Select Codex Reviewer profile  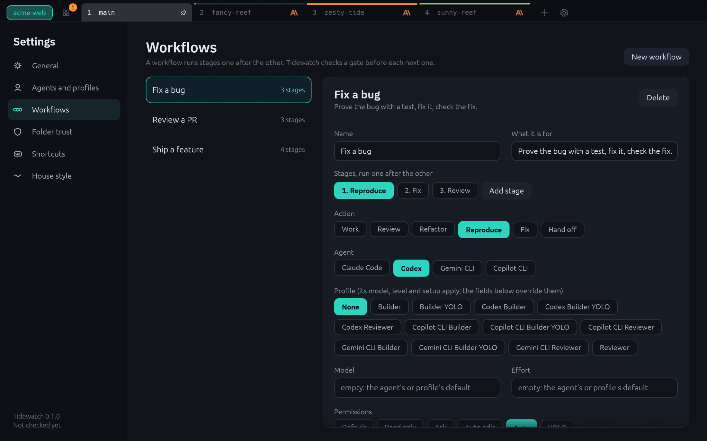(367, 327)
